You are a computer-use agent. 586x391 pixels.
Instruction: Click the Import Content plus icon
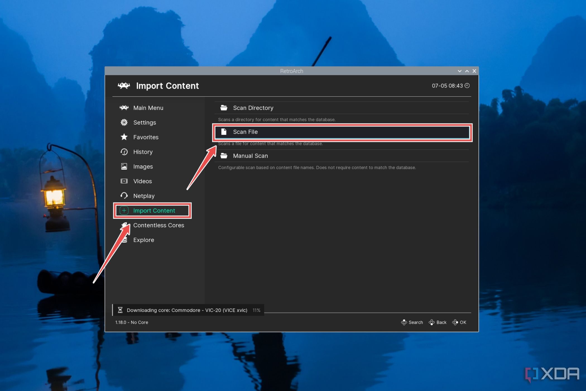tap(124, 210)
